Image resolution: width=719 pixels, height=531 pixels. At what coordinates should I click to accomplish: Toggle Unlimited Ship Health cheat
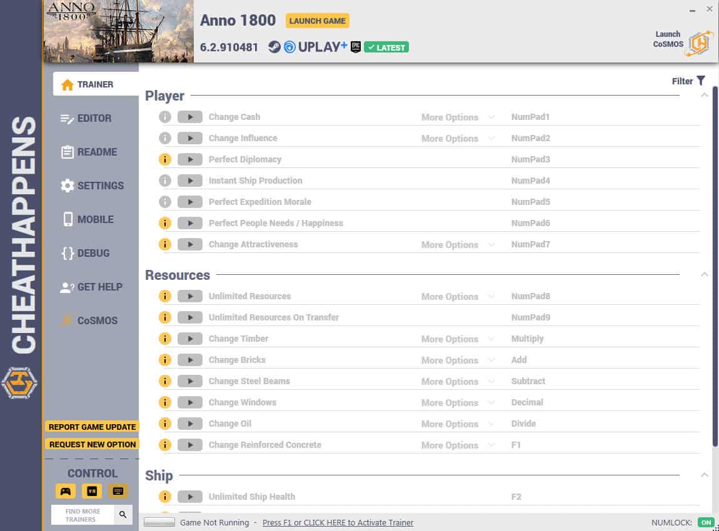190,497
